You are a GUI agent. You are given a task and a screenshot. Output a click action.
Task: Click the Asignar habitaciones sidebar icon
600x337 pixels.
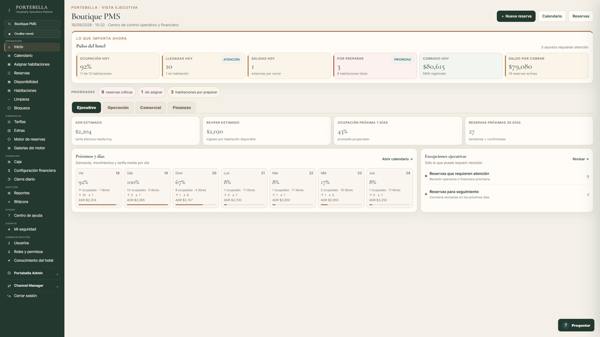click(x=9, y=65)
